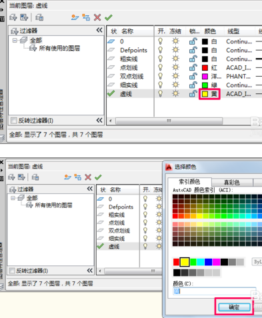Click New Property Filter icon behind Select Color dialog
The width and height of the screenshot is (262, 318).
pos(11,177)
